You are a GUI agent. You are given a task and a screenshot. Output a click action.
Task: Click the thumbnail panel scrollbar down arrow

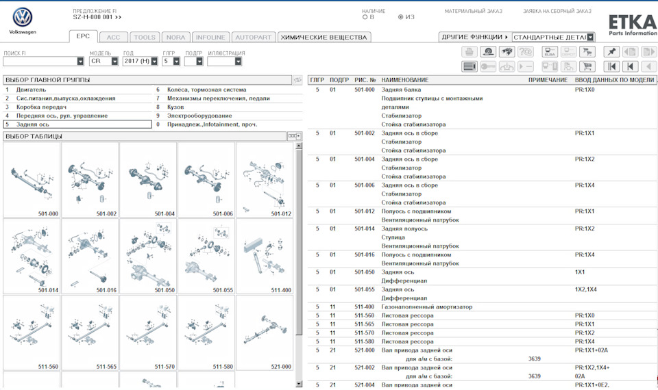299,384
